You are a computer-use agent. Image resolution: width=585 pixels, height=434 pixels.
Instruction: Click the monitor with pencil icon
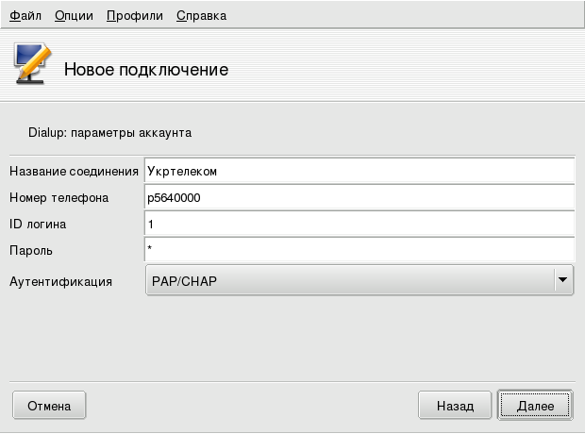[x=31, y=66]
